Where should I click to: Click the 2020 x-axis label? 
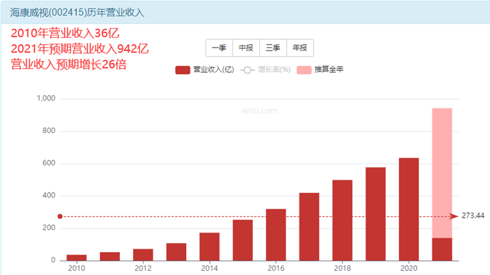(409, 268)
